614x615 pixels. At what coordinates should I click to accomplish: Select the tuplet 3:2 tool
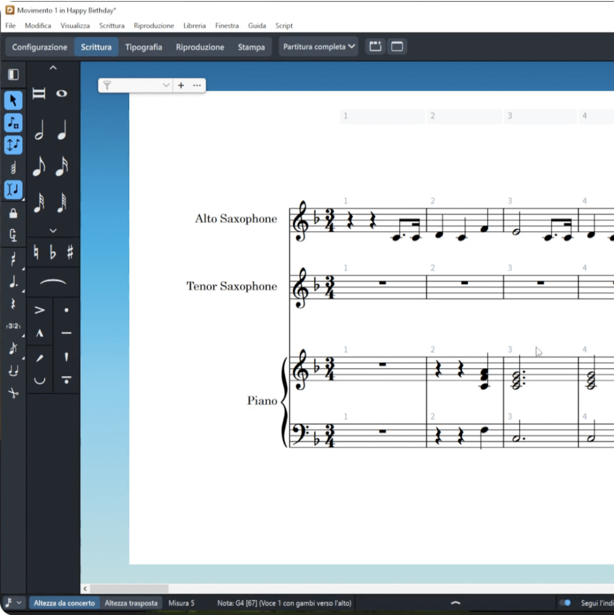[x=13, y=326]
